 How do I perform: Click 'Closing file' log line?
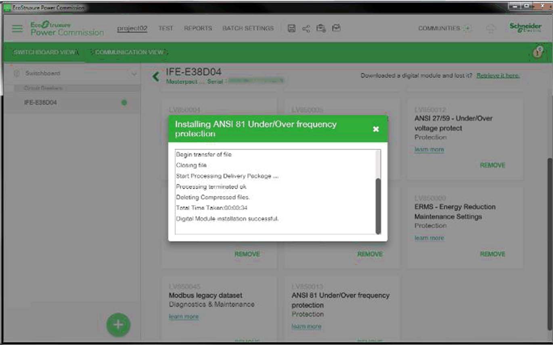pyautogui.click(x=191, y=165)
